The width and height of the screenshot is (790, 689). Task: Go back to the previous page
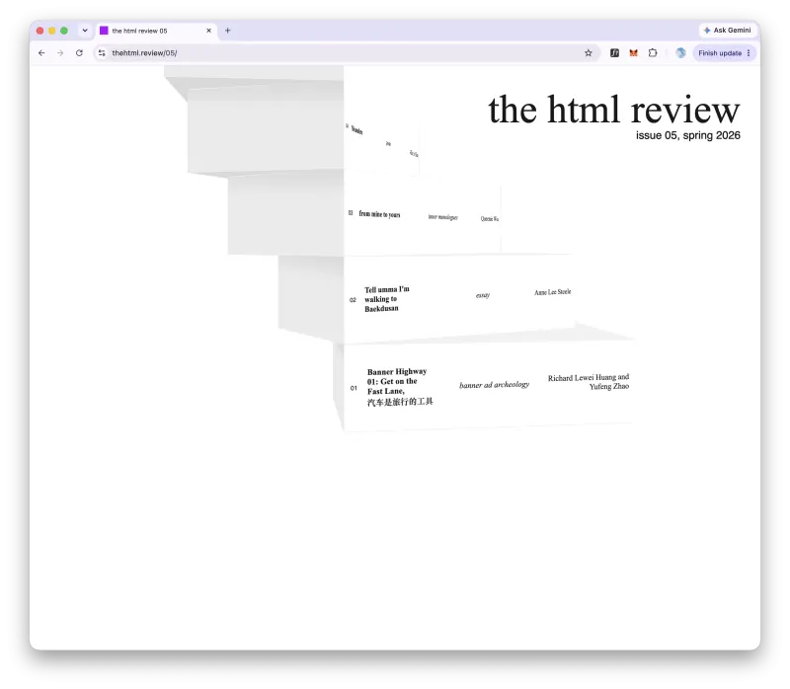pyautogui.click(x=41, y=53)
